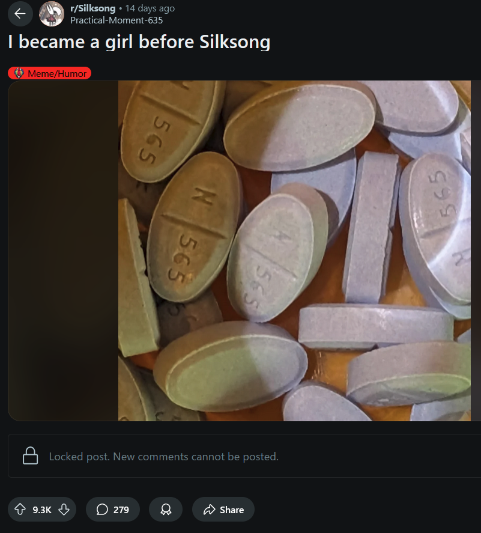
Task: Click the dark blurred image margin
Action: pyautogui.click(x=63, y=251)
